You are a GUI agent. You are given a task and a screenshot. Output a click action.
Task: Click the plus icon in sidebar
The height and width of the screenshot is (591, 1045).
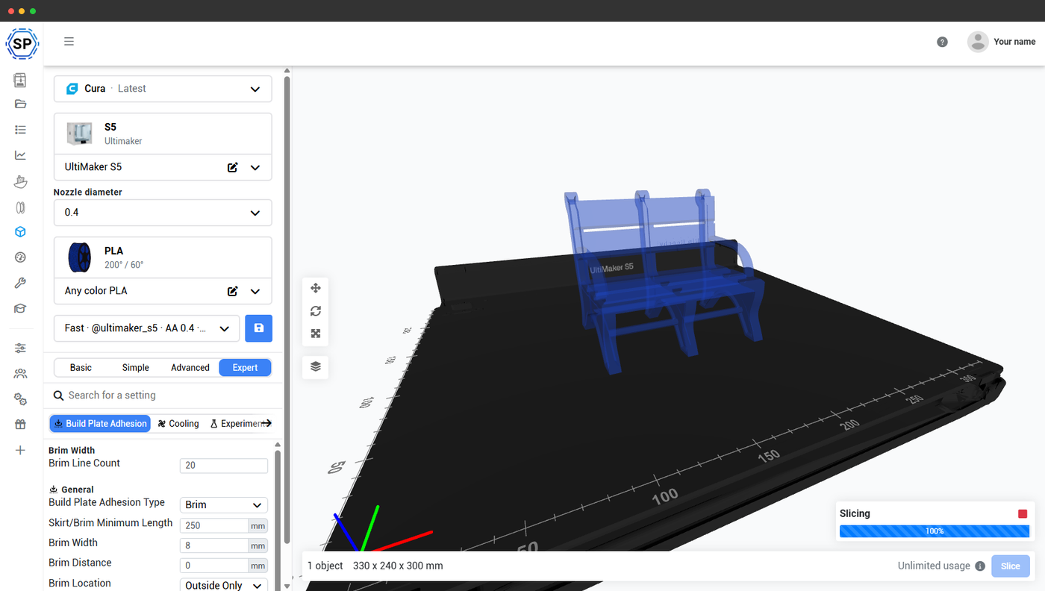click(x=20, y=450)
